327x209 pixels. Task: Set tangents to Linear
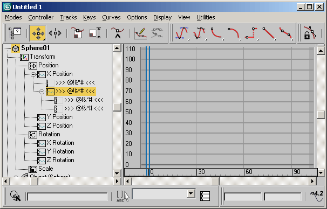tap(269, 33)
